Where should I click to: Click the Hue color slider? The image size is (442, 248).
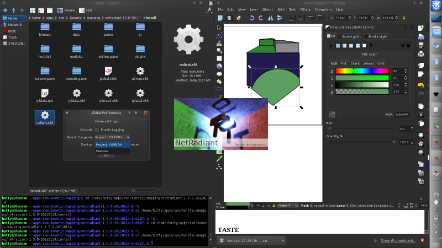point(362,71)
